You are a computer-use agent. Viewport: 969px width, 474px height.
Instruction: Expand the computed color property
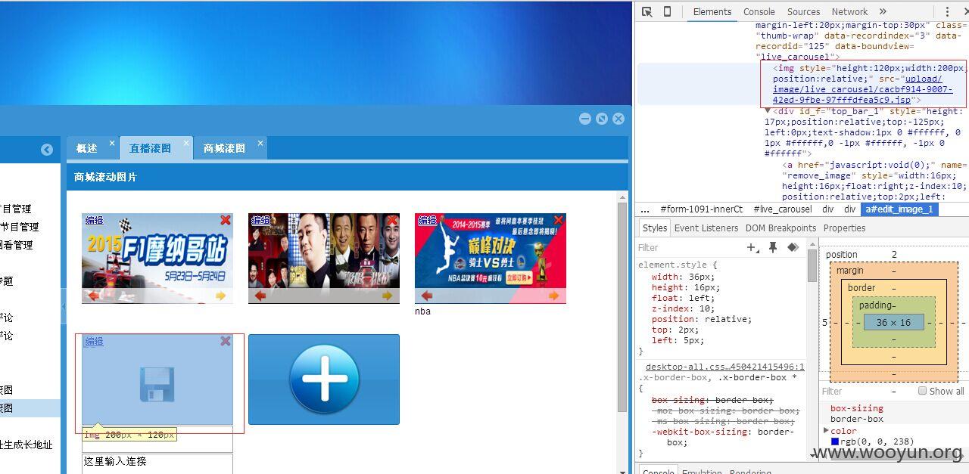tap(826, 430)
